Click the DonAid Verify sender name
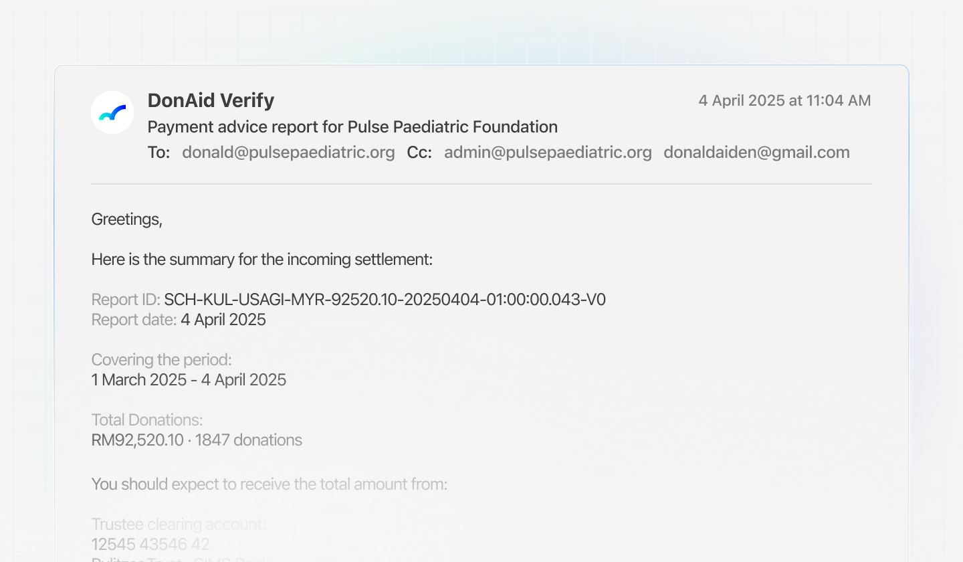Viewport: 963px width, 562px height. click(x=211, y=100)
